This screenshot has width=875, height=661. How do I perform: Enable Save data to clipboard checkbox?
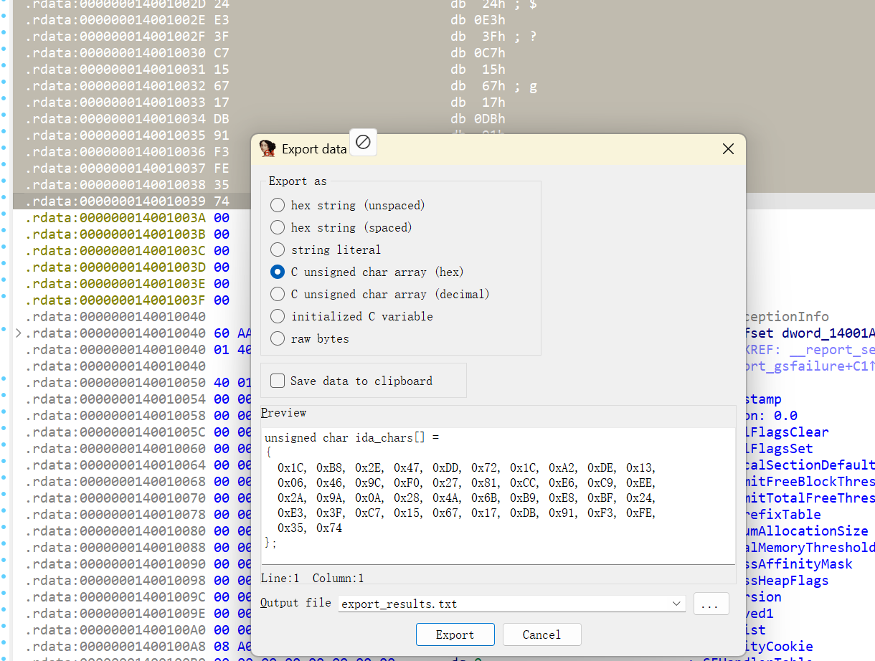351,381
